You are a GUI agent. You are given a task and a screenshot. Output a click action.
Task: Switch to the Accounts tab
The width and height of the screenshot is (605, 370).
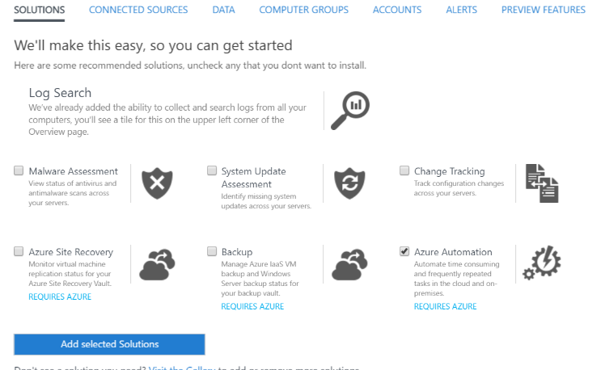click(397, 10)
